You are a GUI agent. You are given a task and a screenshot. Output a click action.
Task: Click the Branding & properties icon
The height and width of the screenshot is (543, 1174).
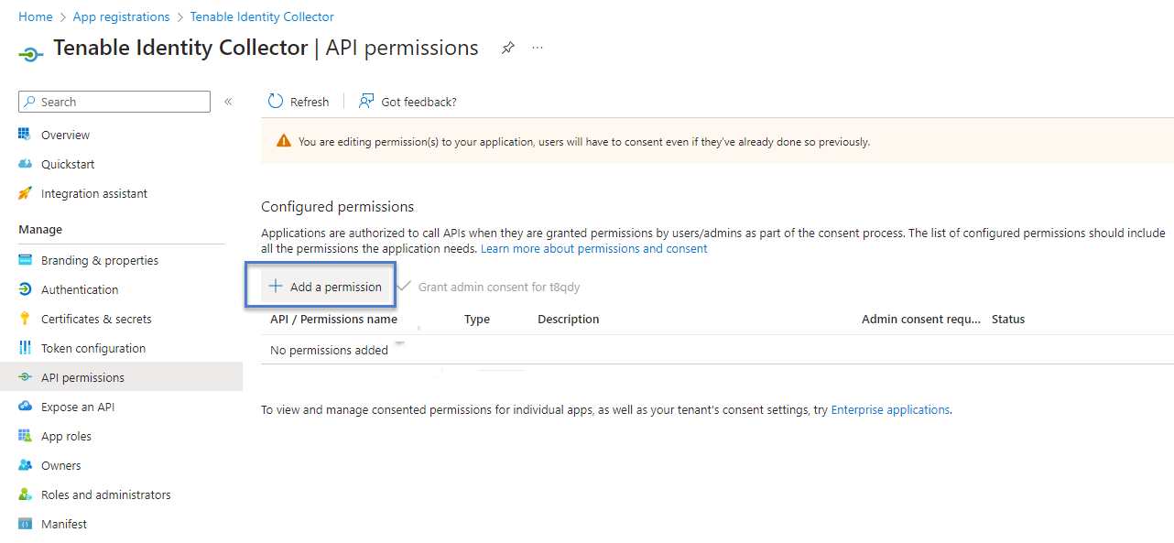[25, 260]
